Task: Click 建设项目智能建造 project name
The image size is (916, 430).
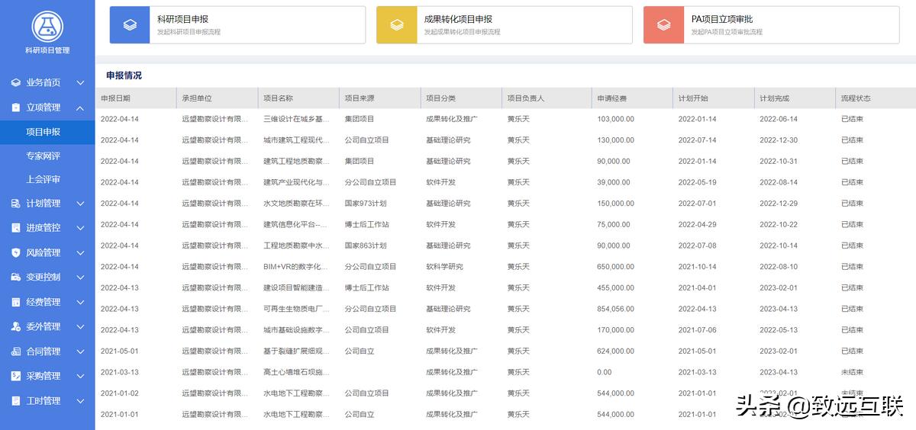Action: click(297, 288)
